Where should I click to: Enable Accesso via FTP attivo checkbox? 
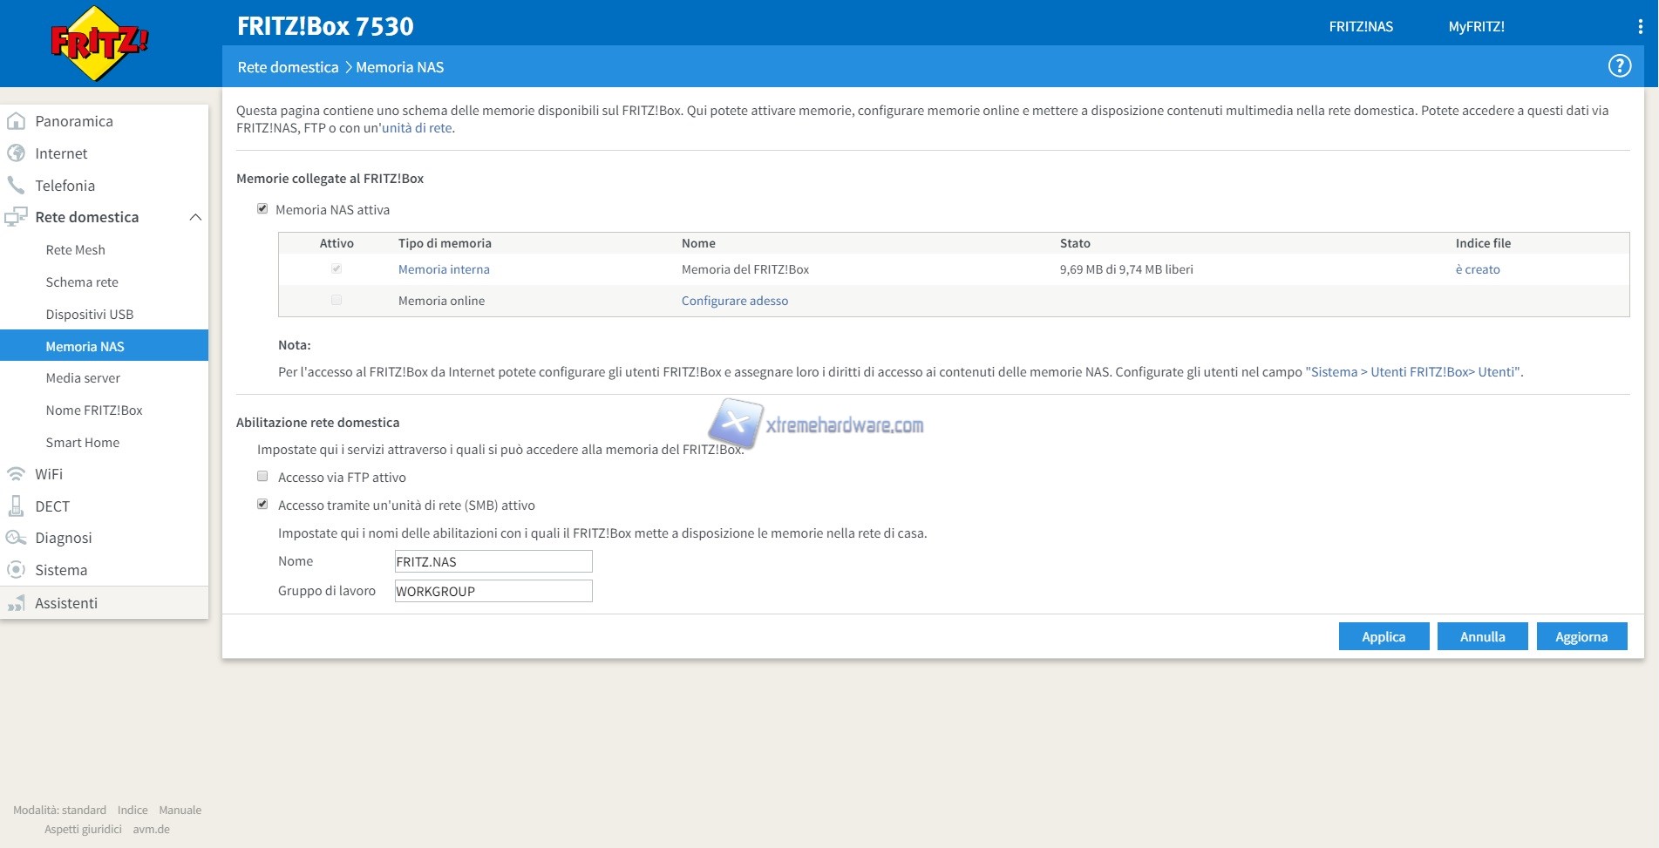(262, 477)
